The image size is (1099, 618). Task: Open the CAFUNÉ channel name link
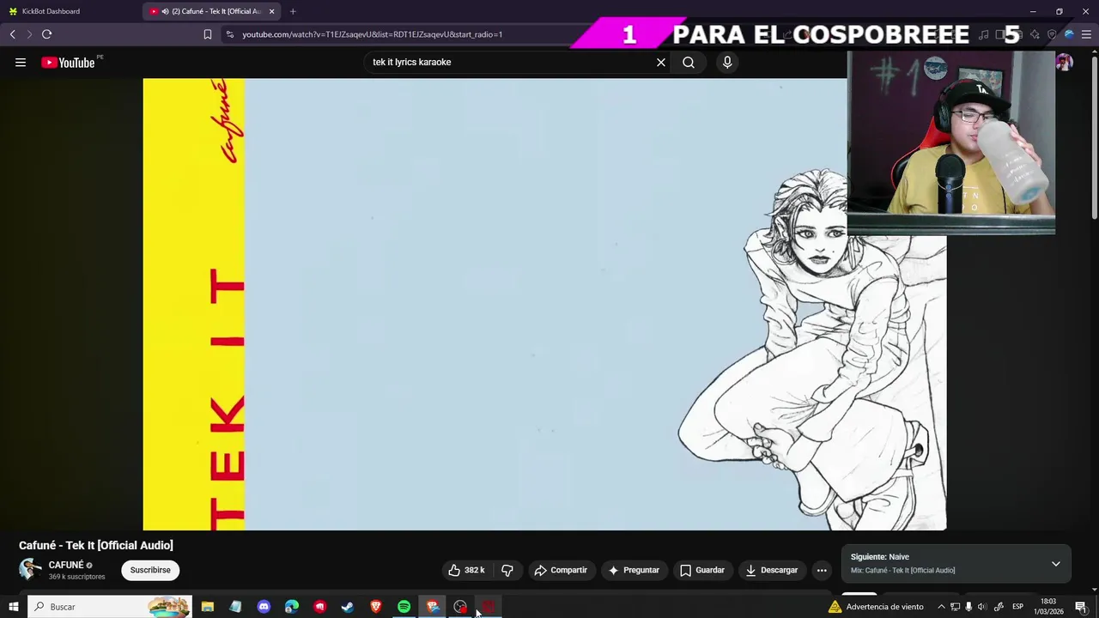66,565
